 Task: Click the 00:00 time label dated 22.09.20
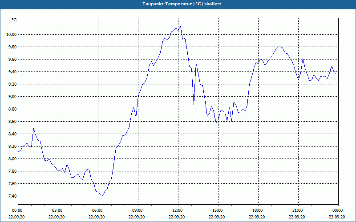[17, 210]
